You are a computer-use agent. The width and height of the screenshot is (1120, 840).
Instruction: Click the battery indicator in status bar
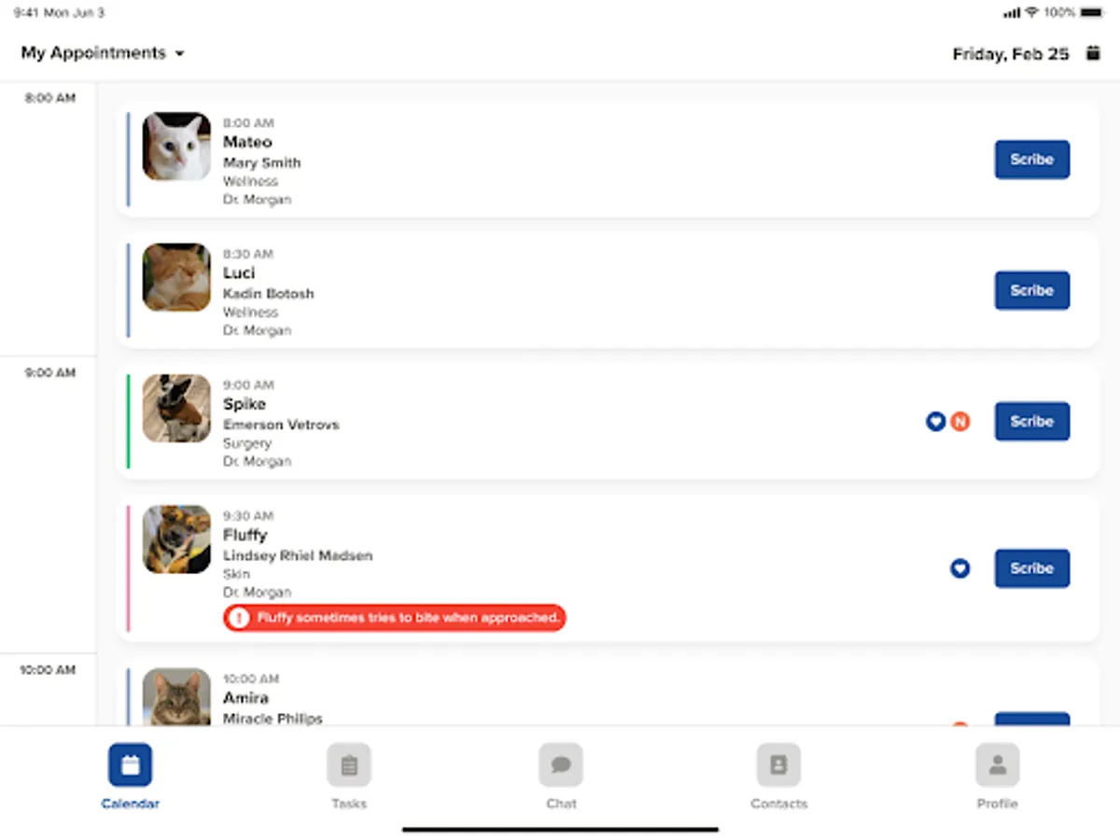click(x=1091, y=12)
